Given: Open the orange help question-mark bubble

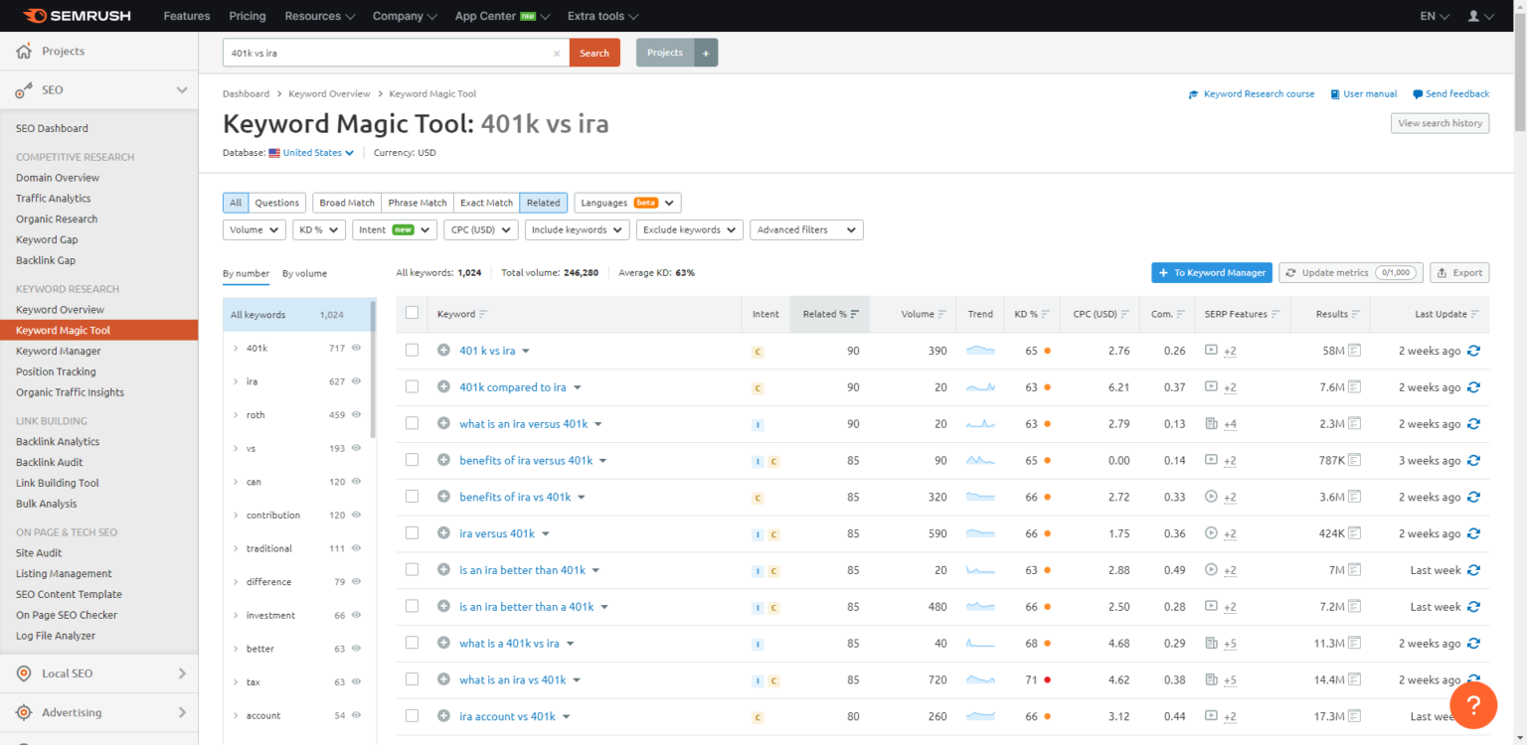Looking at the screenshot, I should pyautogui.click(x=1473, y=705).
